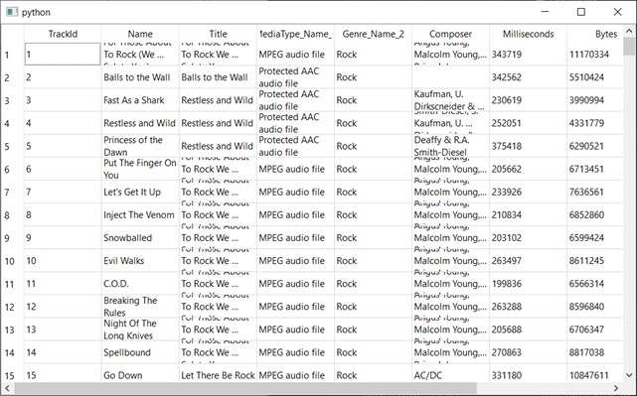Select the Genre_Name_2 column header
This screenshot has height=396, width=637.
373,34
